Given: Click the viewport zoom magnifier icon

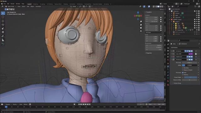Looking at the screenshot, I should coord(141,21).
